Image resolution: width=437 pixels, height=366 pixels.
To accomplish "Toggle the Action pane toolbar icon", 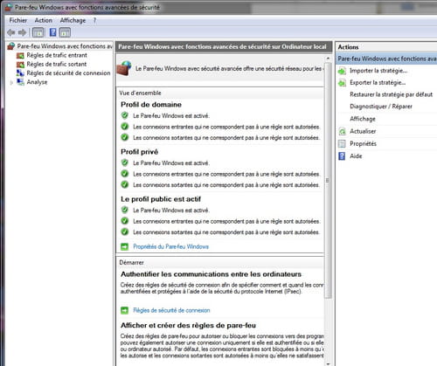I will click(x=65, y=32).
